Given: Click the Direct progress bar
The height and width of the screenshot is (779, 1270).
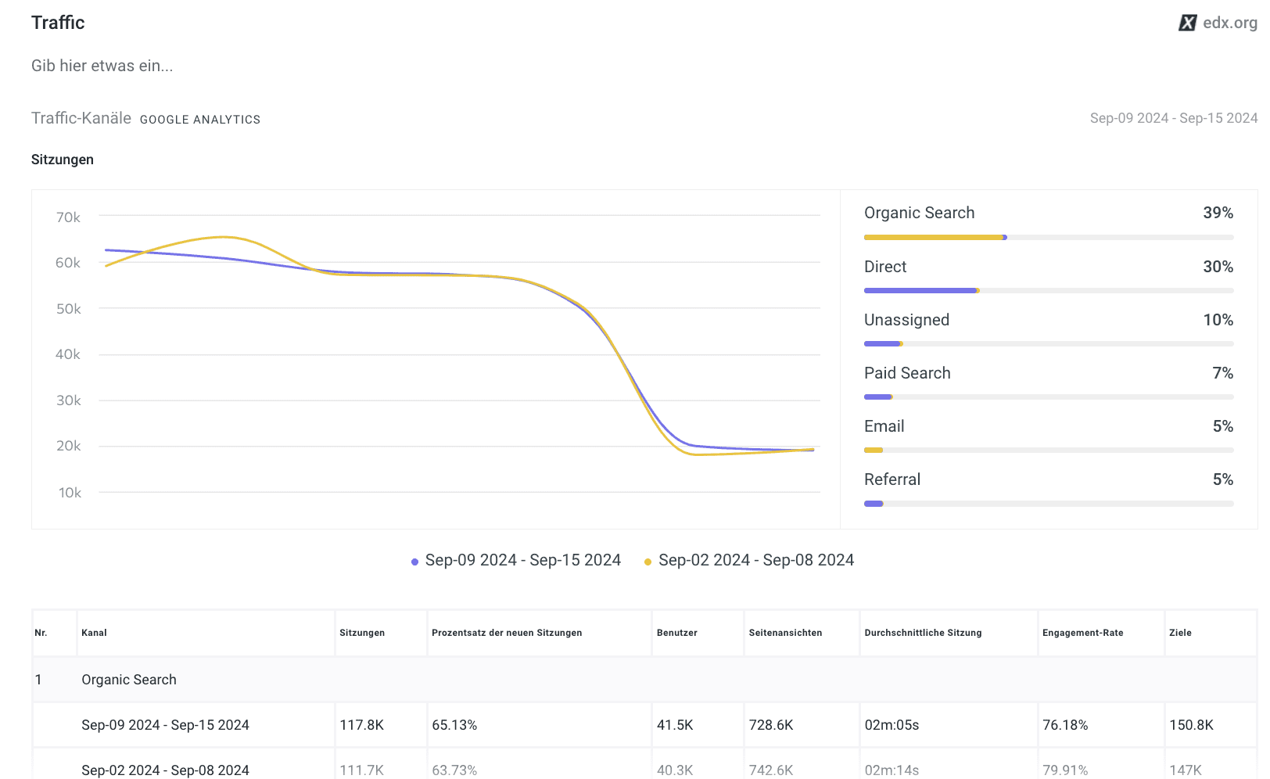Looking at the screenshot, I should pyautogui.click(x=1049, y=290).
